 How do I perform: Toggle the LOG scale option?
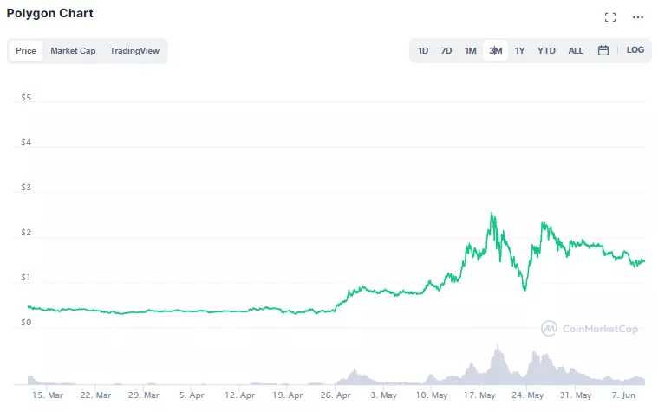(x=635, y=50)
